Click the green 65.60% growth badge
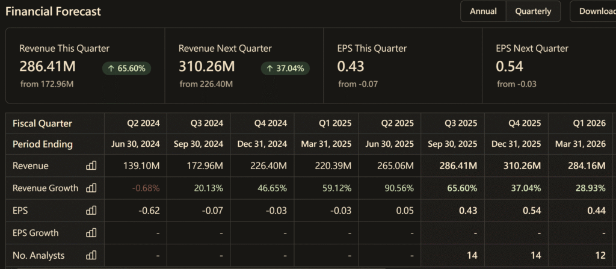The height and width of the screenshot is (269, 616). point(126,69)
